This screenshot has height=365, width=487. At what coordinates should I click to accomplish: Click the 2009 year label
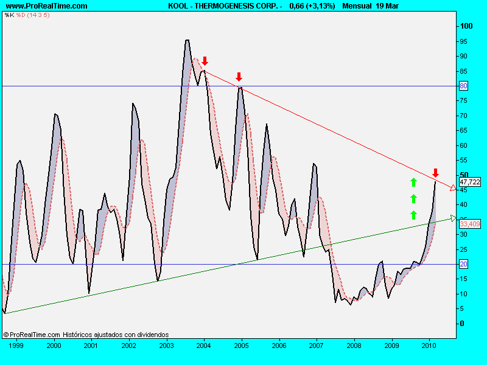pos(391,346)
